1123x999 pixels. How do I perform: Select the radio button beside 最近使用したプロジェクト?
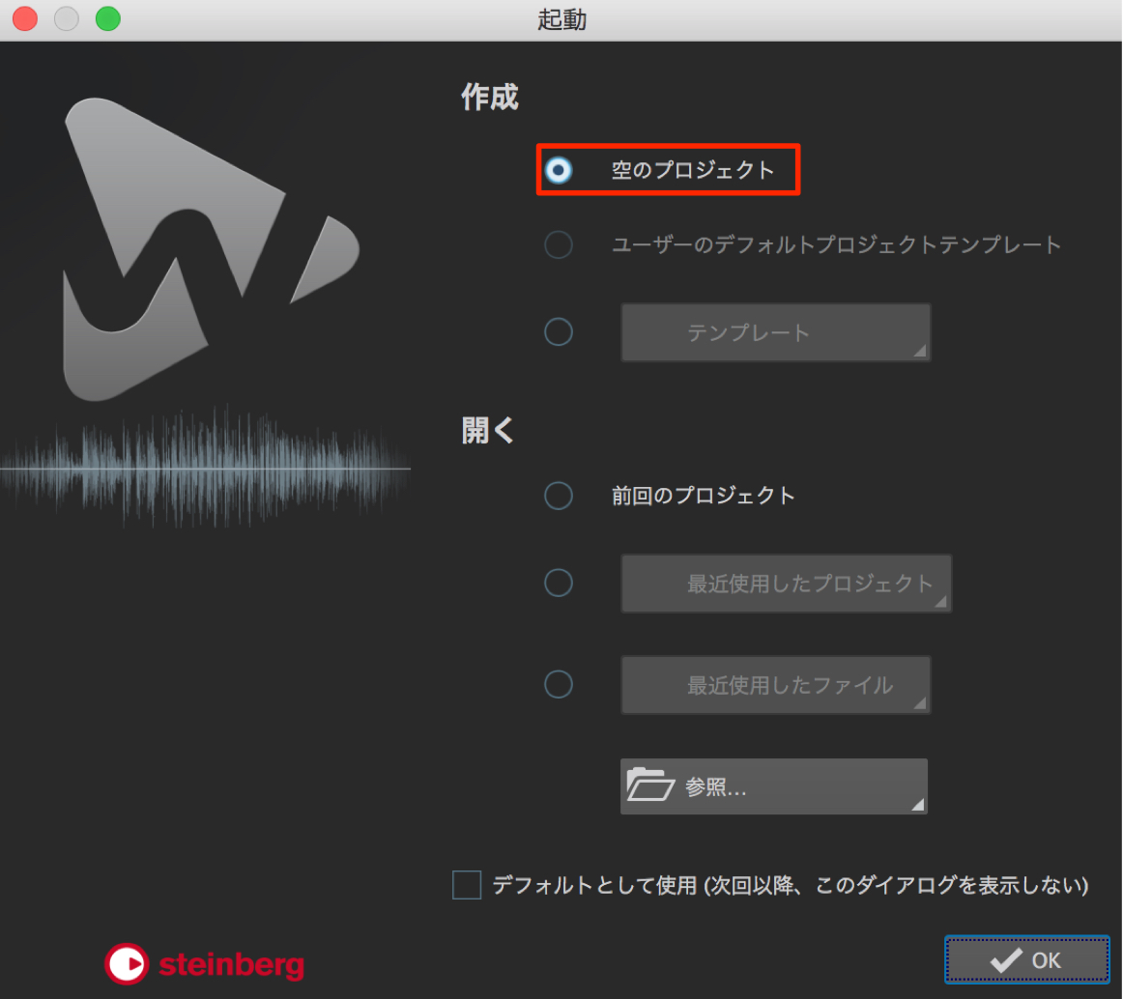[x=559, y=583]
